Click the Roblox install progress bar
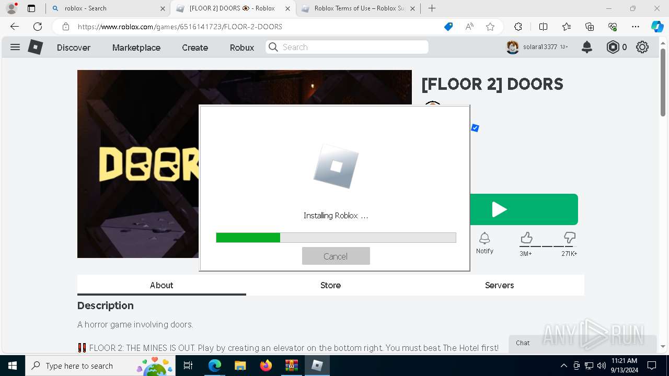Screen dimensions: 669x376 pyautogui.click(x=336, y=238)
